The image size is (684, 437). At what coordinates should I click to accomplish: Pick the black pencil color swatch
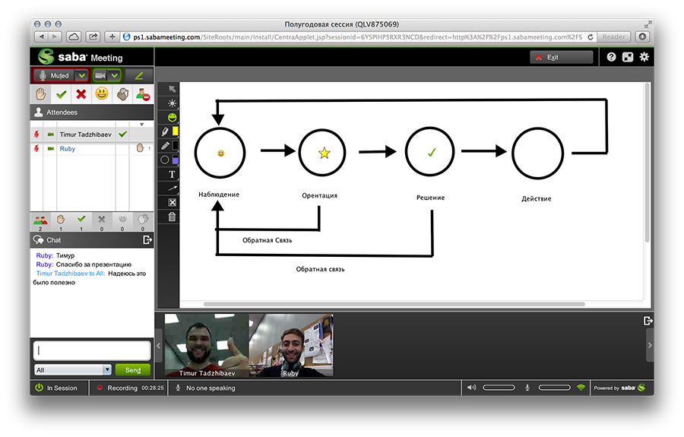pos(176,145)
